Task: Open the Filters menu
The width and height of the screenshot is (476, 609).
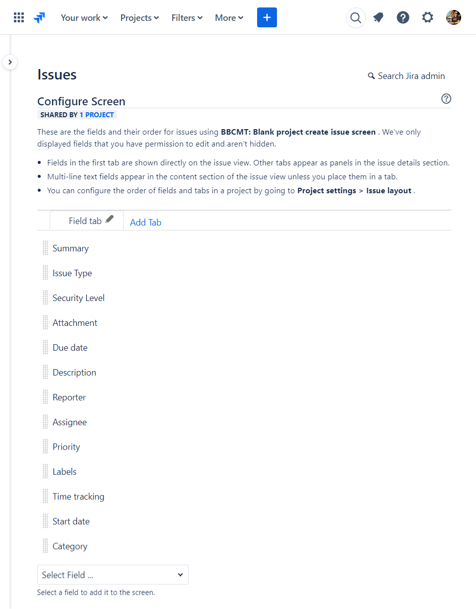Action: 187,17
